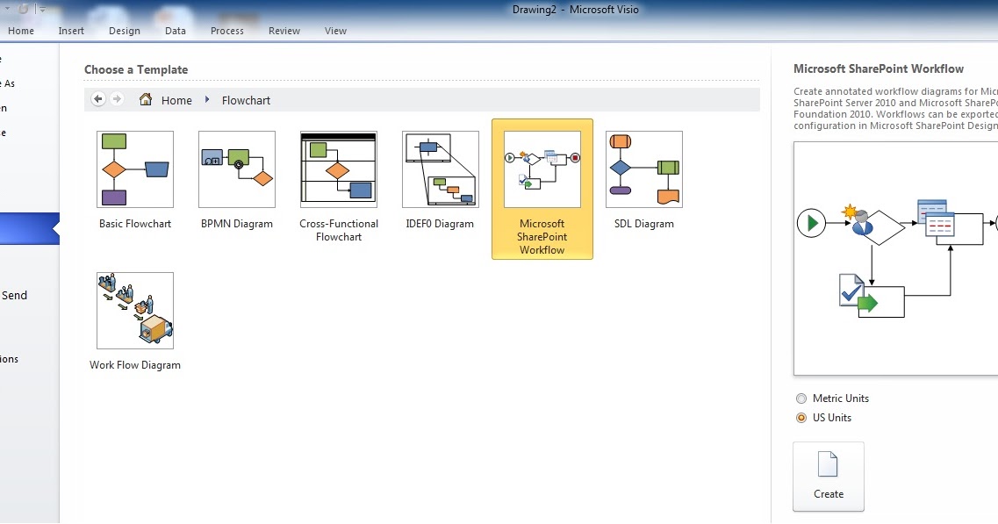The image size is (998, 524).
Task: Open the Customize Quick Access Toolbar dropdown arrow
Action: click(42, 10)
